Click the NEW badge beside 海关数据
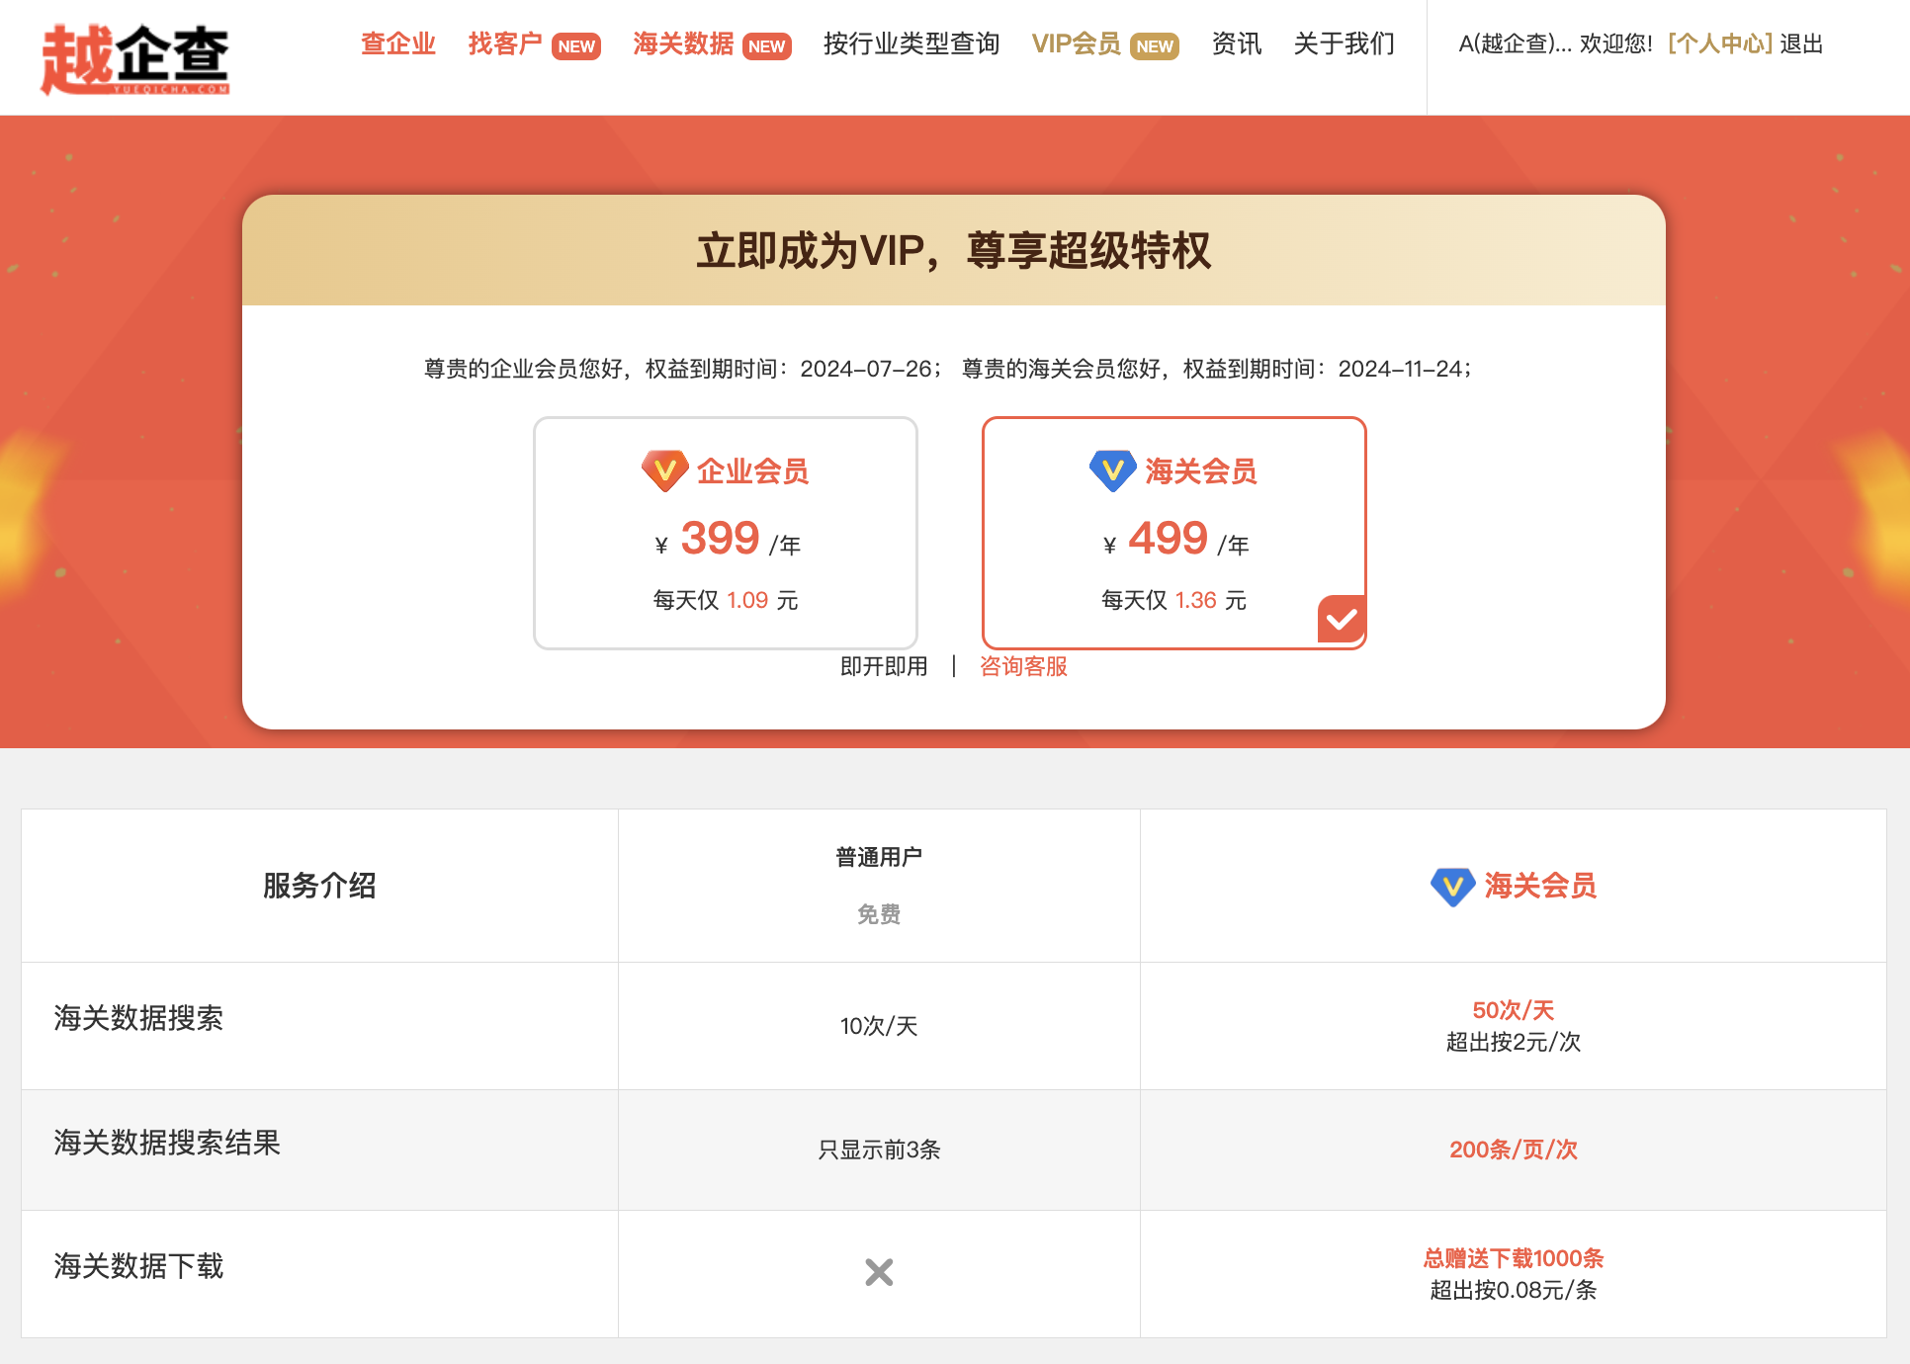The width and height of the screenshot is (1910, 1364). pos(766,46)
